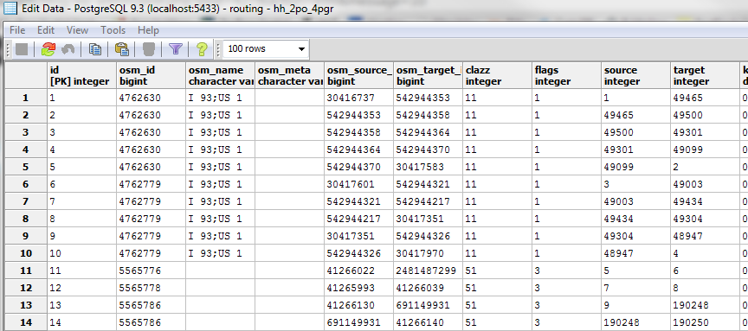Image resolution: width=748 pixels, height=331 pixels.
Task: Click osm_source cell 41265993
Action: 358,288
